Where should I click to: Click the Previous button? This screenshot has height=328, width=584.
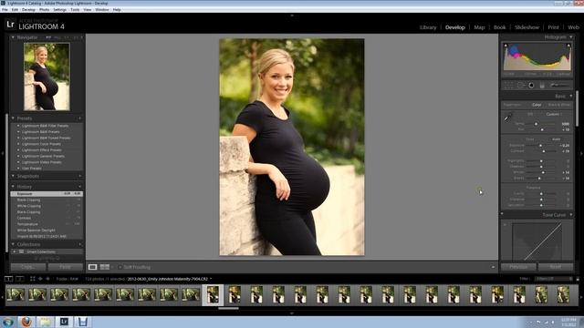[x=518, y=267]
